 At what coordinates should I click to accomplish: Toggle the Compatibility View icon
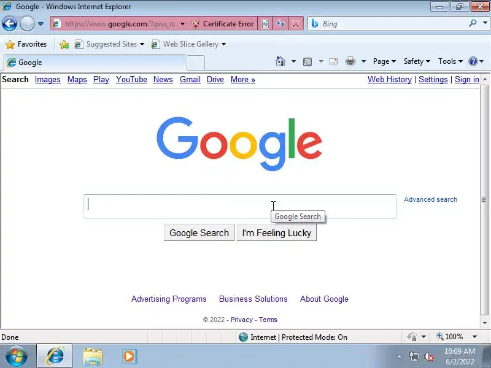click(x=265, y=24)
